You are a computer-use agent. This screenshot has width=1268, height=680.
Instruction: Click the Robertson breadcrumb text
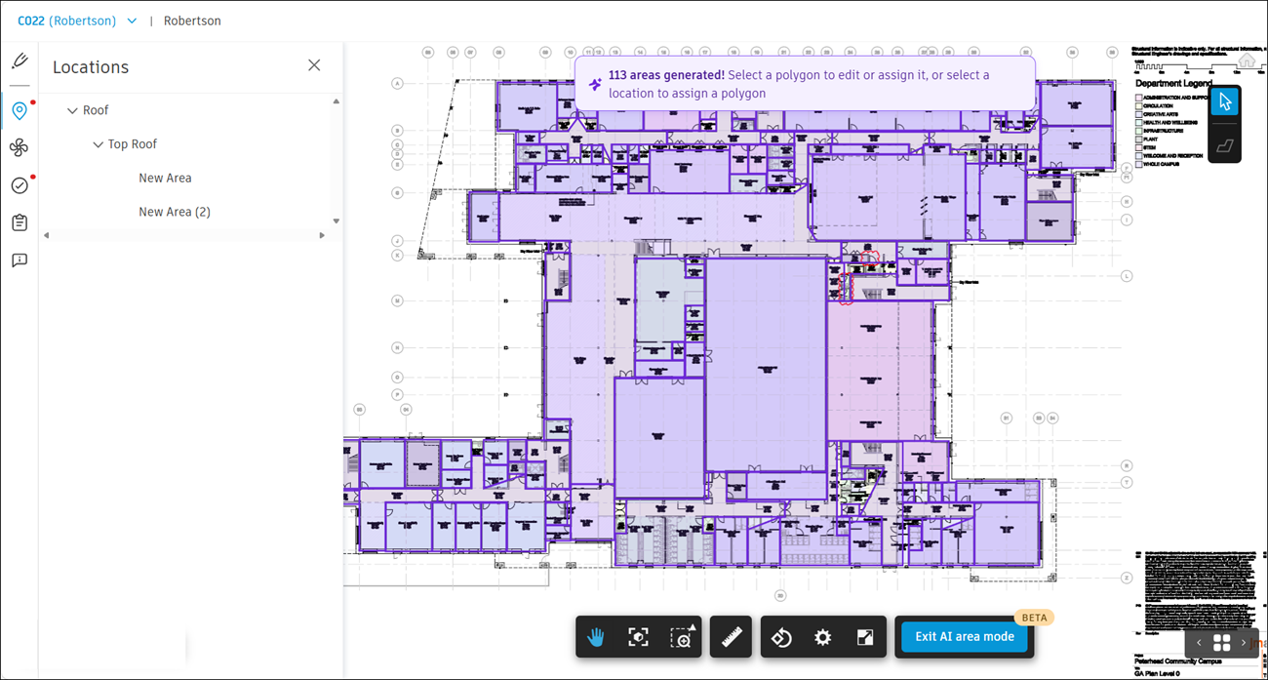pos(192,20)
